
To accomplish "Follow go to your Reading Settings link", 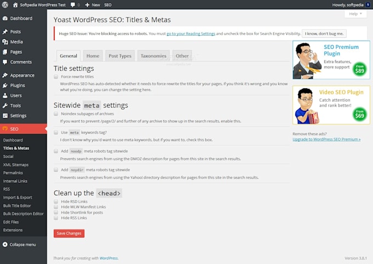I will 191,33.
